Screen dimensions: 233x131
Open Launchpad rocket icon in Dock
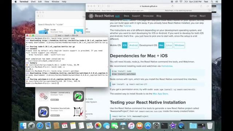(32, 126)
